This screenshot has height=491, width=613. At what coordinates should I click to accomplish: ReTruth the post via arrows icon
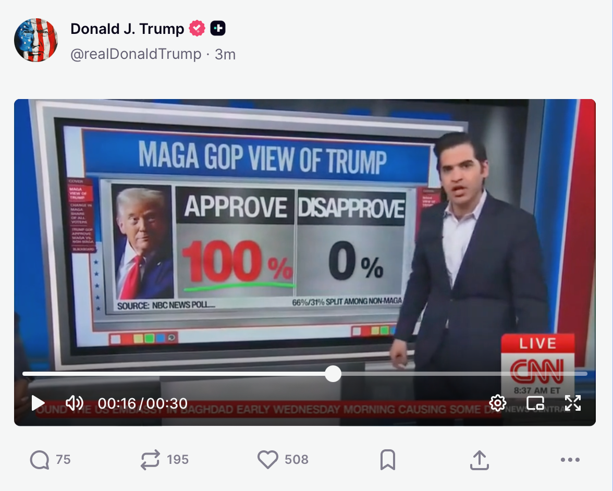click(164, 459)
